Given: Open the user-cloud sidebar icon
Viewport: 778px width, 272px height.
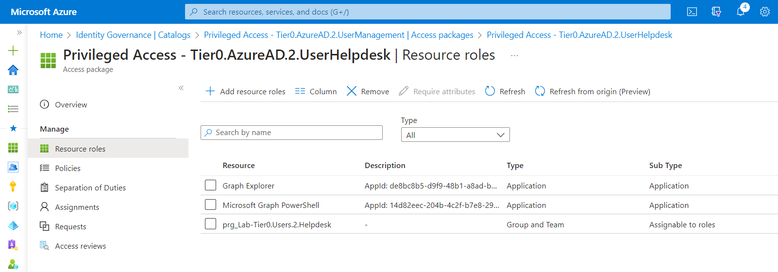Looking at the screenshot, I should pyautogui.click(x=13, y=167).
